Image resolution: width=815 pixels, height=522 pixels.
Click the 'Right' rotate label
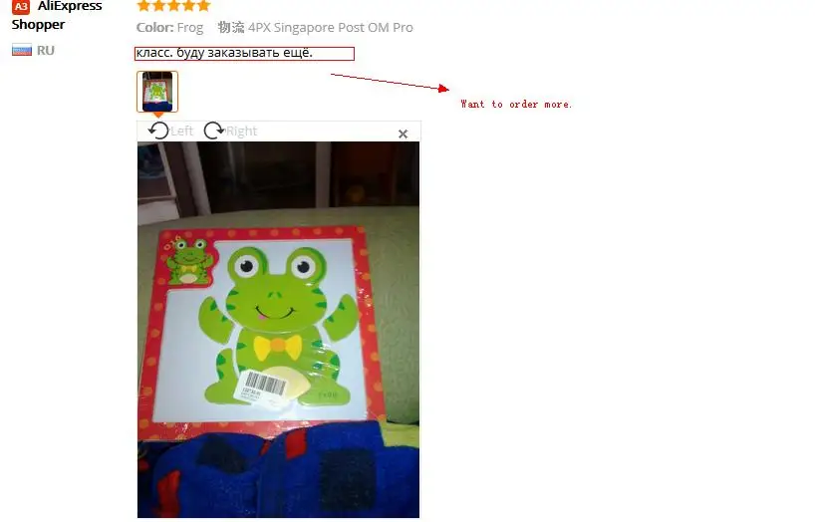click(x=242, y=131)
